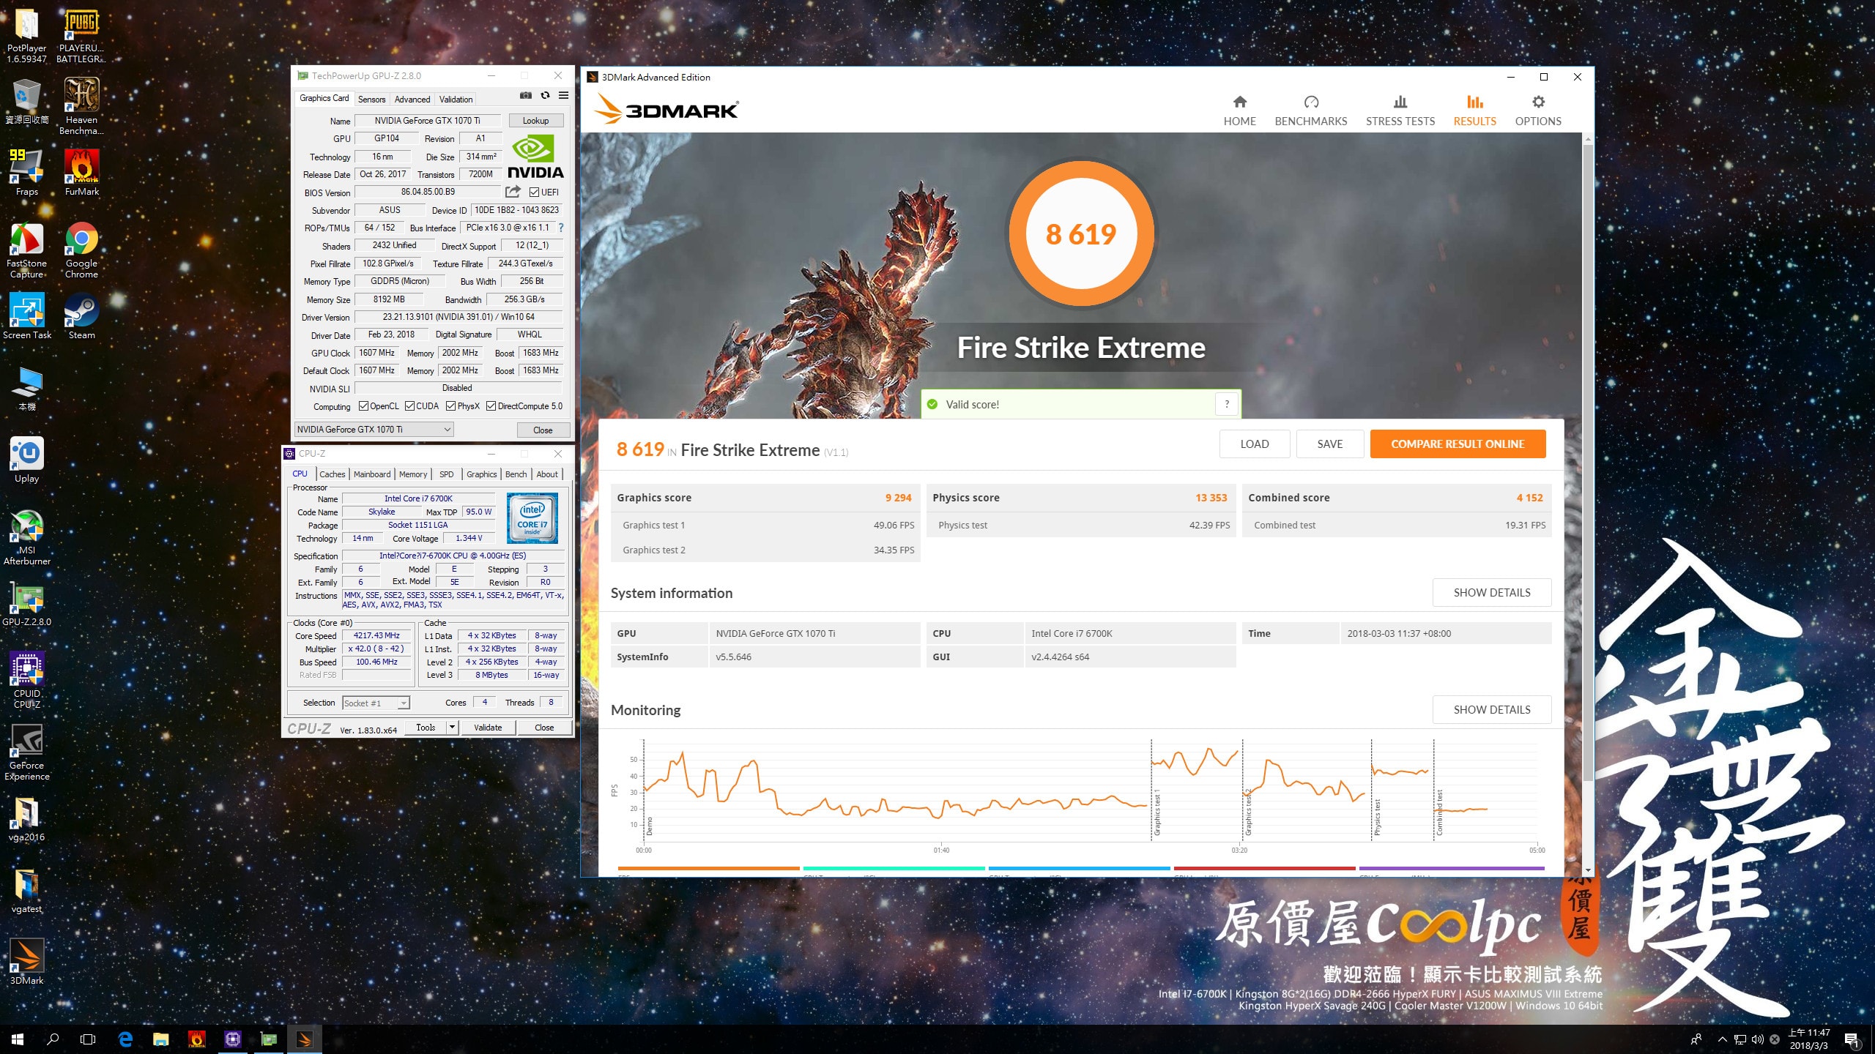Screen dimensions: 1875x1054
Task: Open the Heaven Benchmark desktop icon
Action: click(x=81, y=107)
